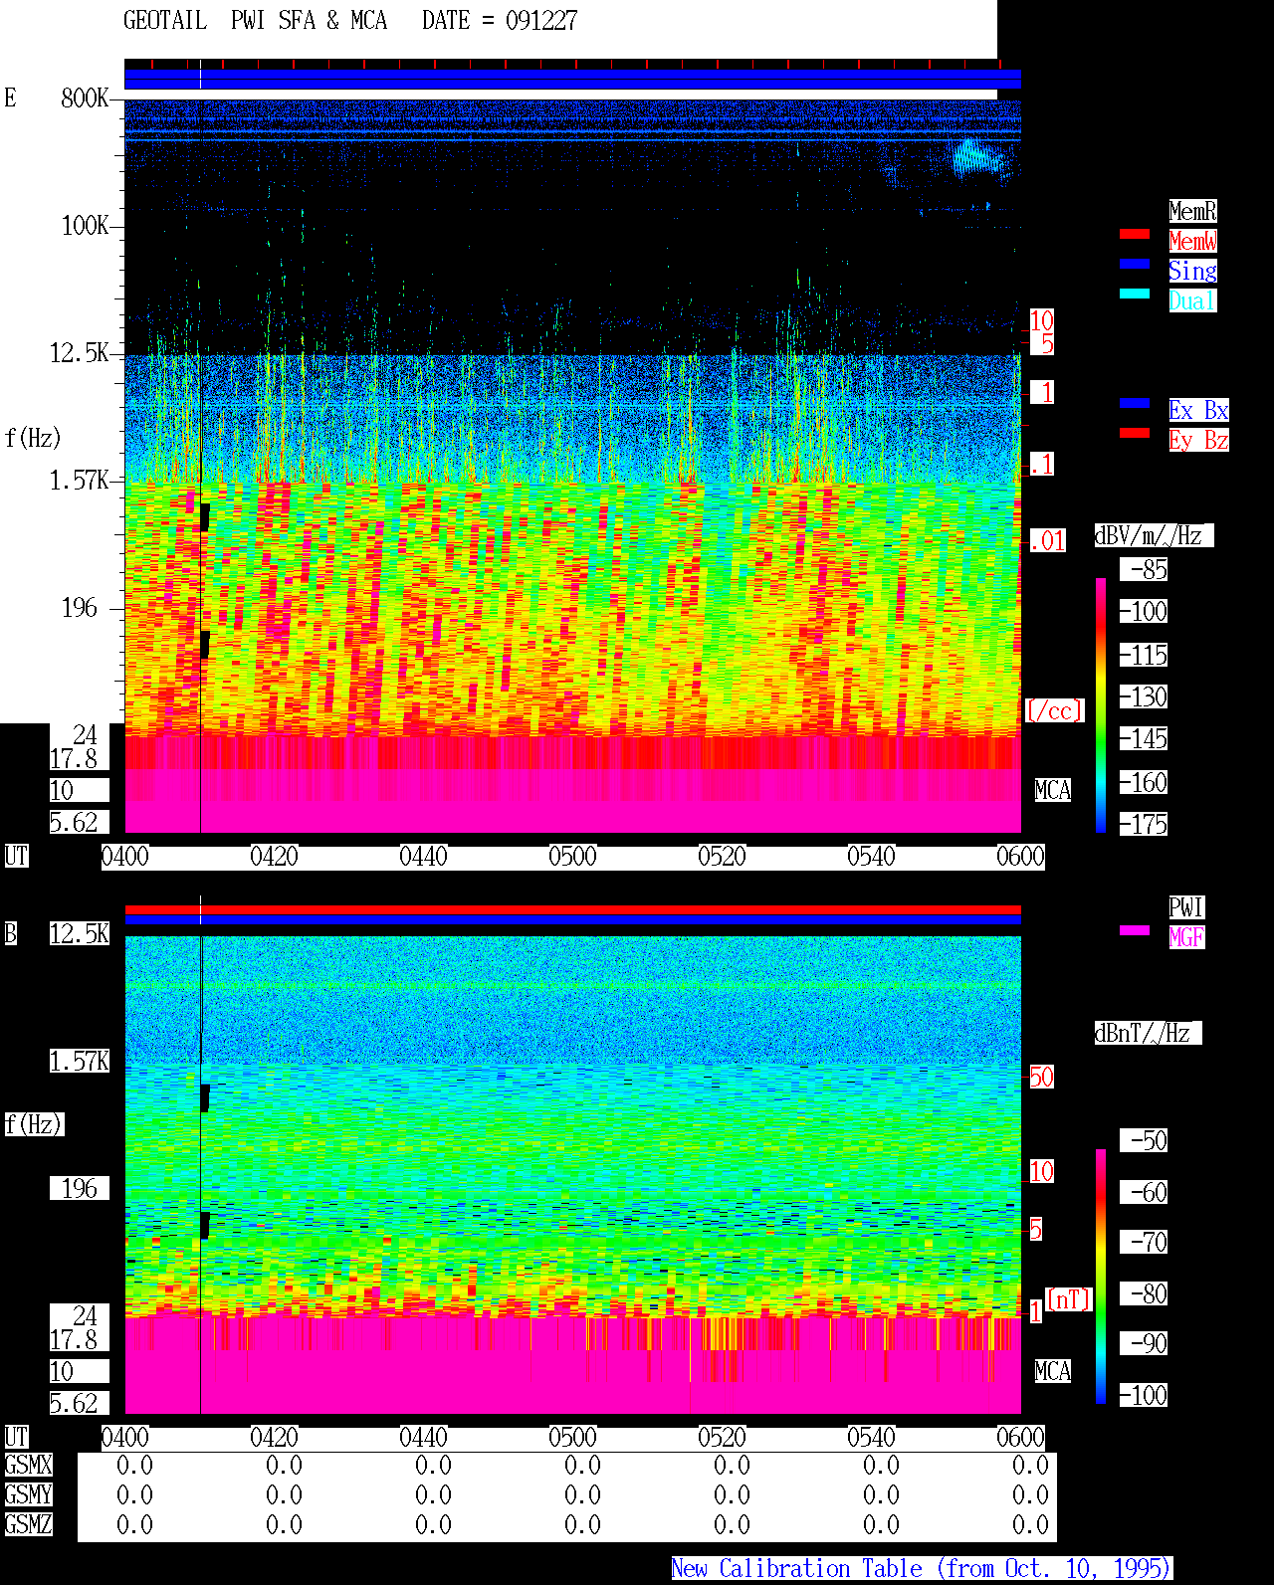Viewport: 1274px width, 1585px height.
Task: Open the New Calibration Table link
Action: [922, 1569]
